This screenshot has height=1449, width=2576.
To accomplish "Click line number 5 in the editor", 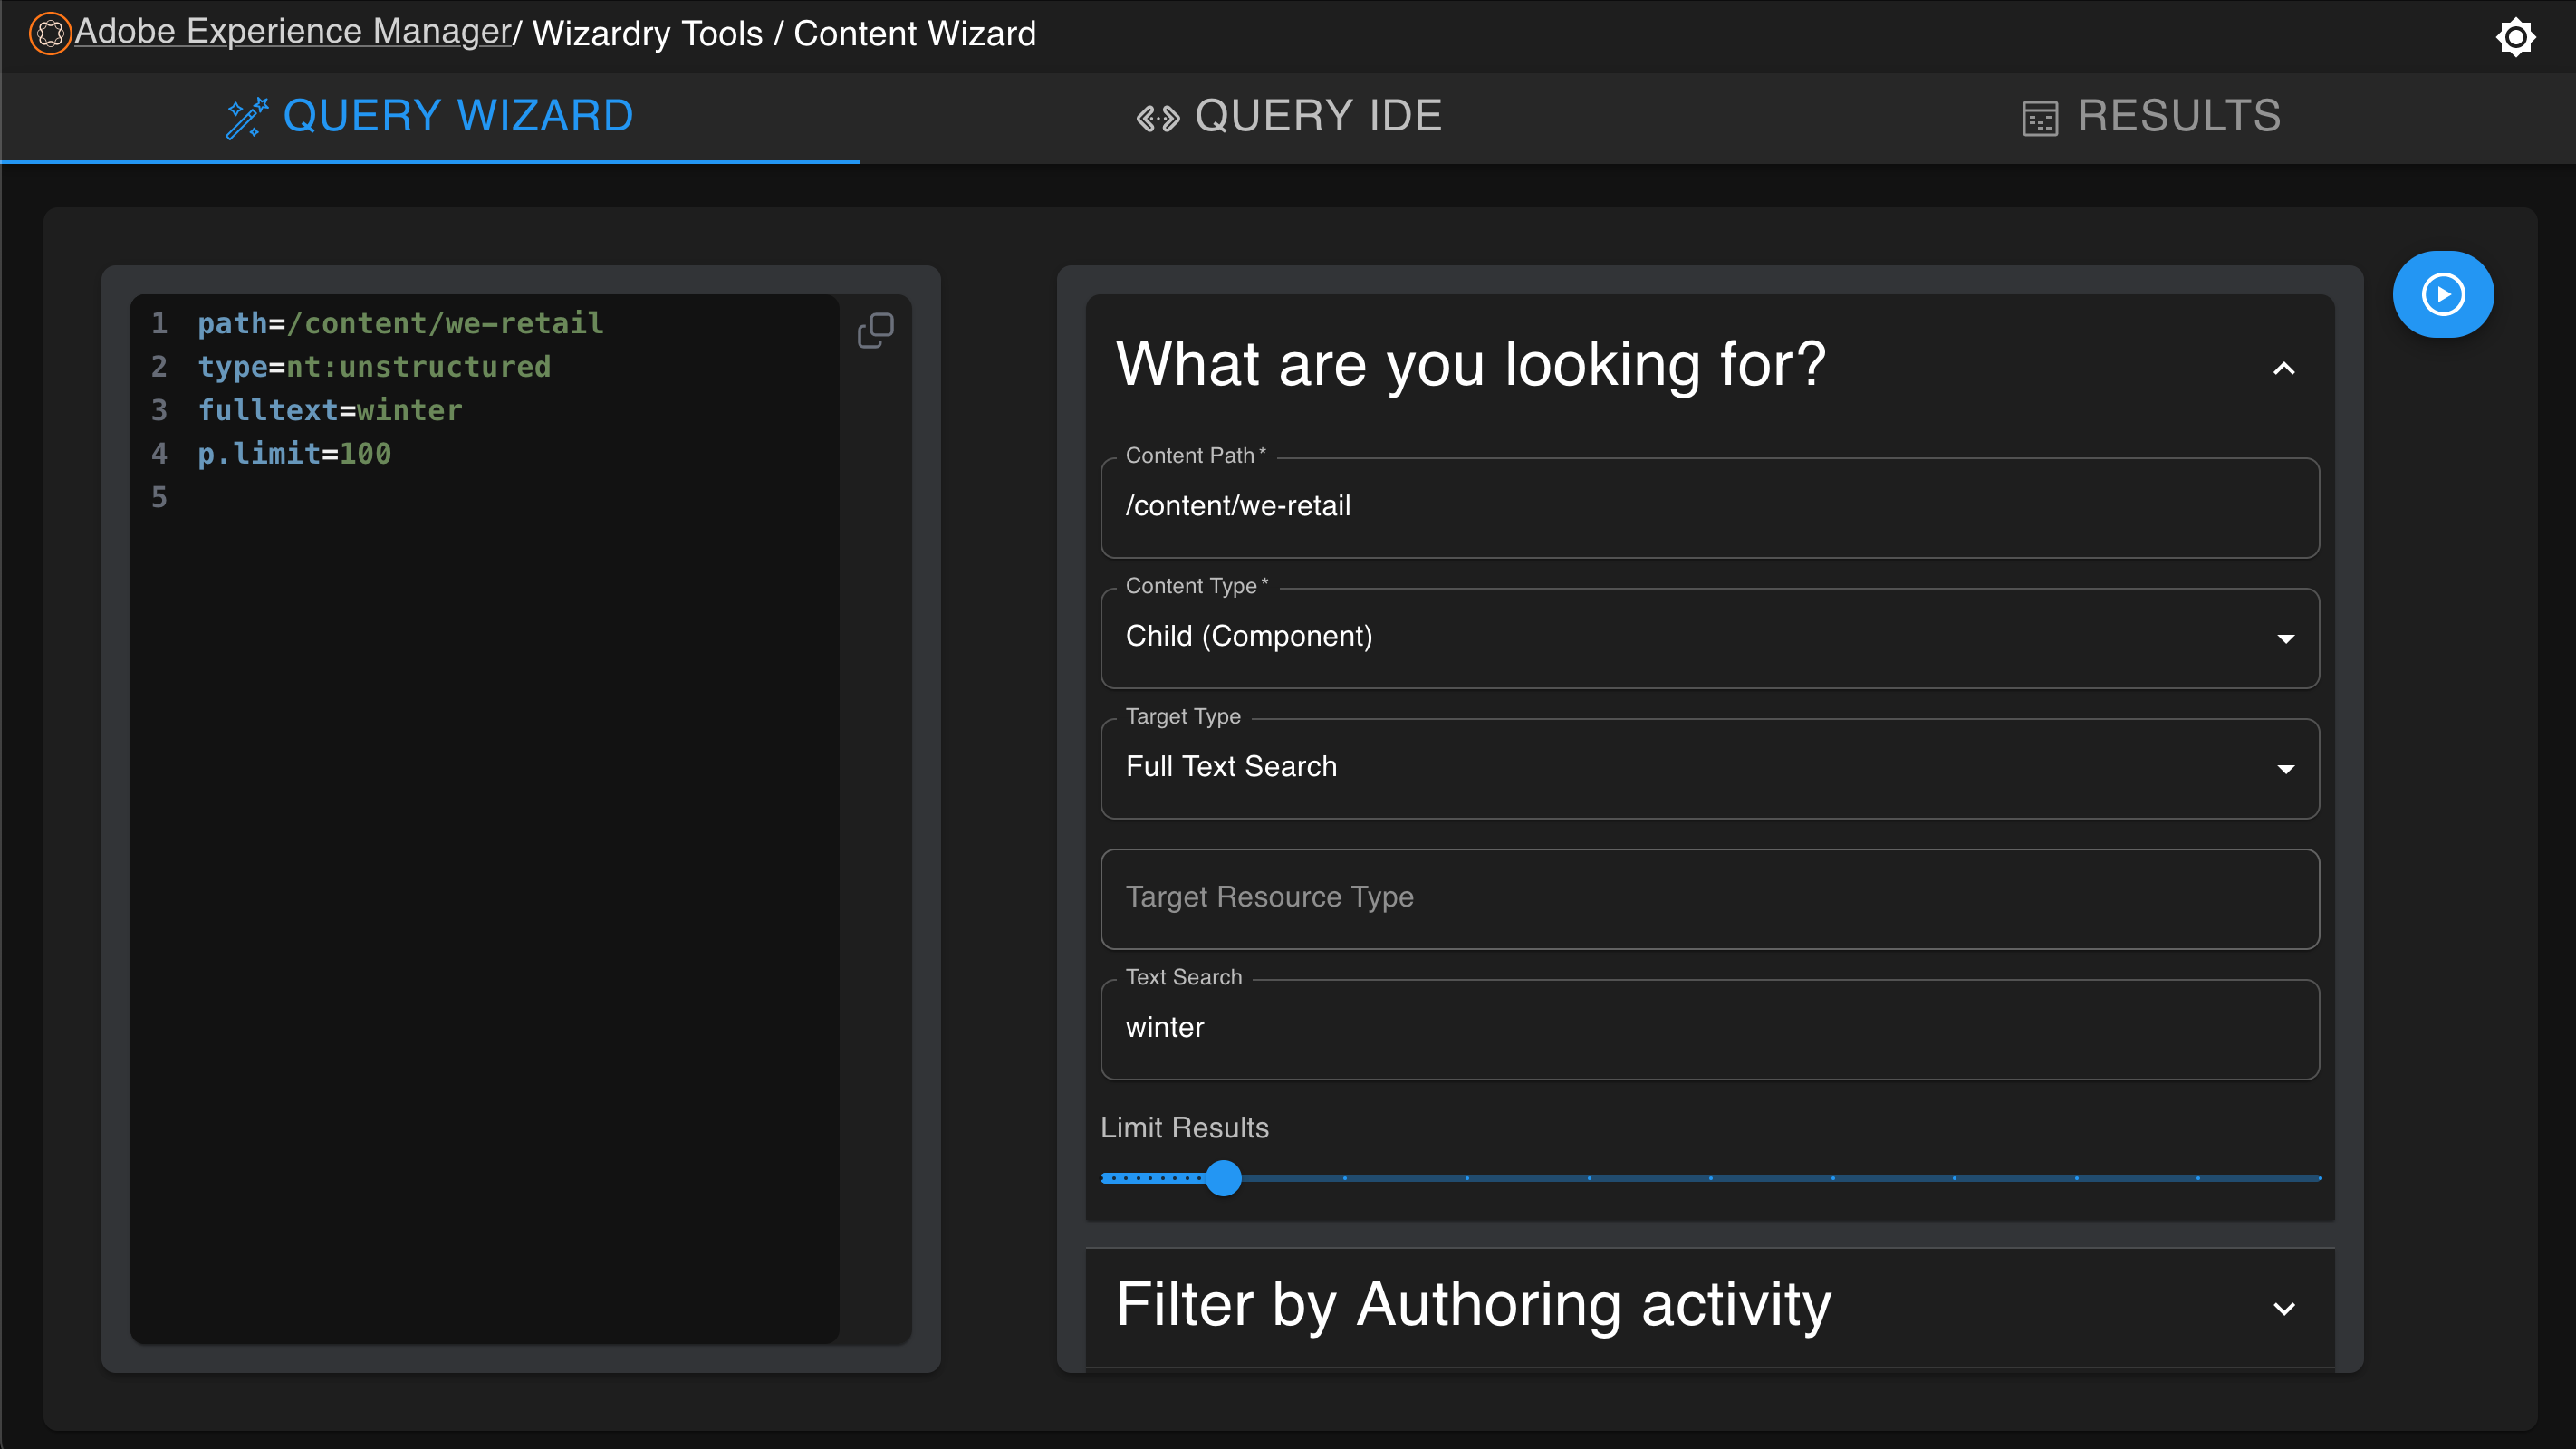I will (x=159, y=497).
